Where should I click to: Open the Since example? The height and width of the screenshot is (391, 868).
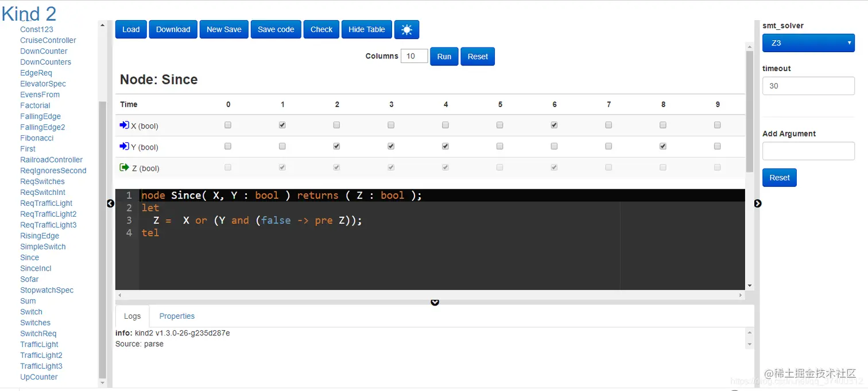pos(30,257)
